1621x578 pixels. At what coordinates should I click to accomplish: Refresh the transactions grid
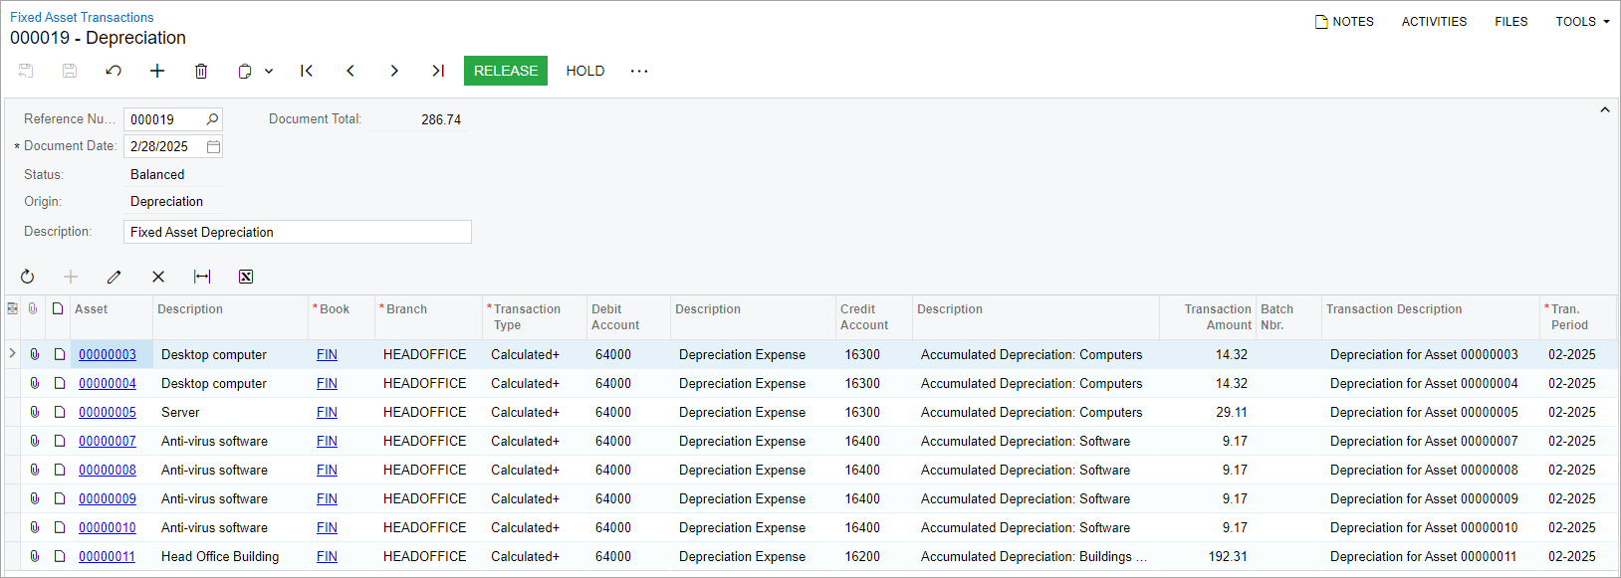click(28, 277)
